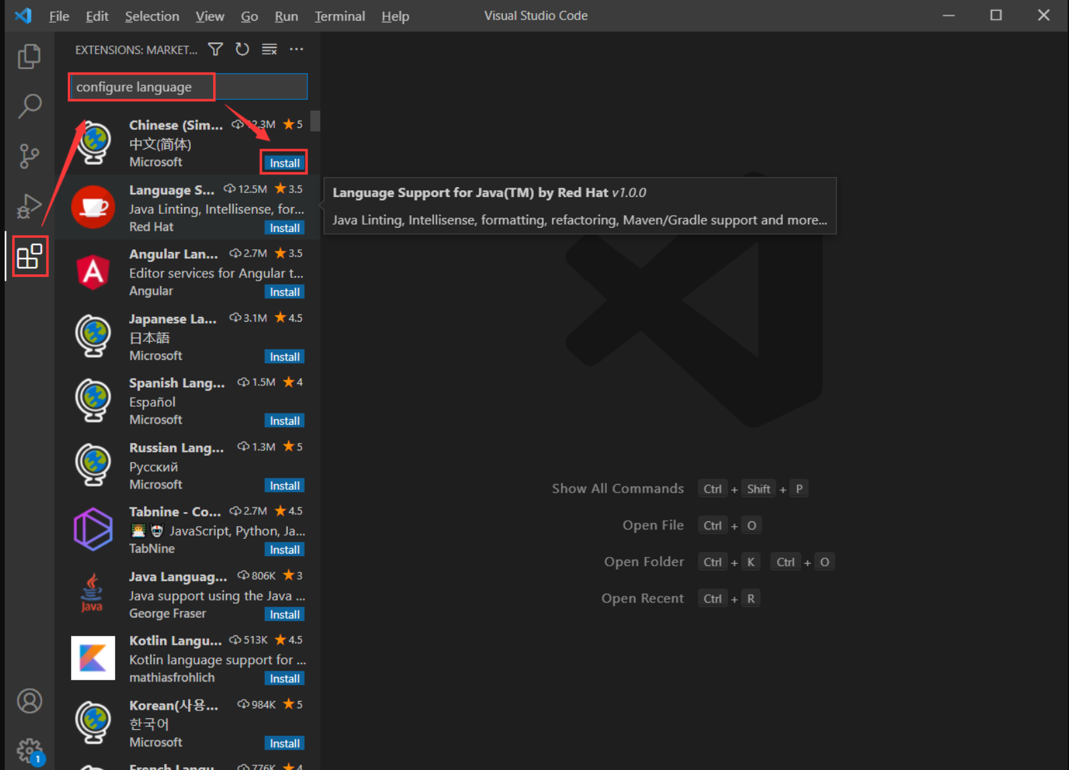This screenshot has height=770, width=1069.
Task: Select the Tabnine extension icon
Action: coord(93,529)
